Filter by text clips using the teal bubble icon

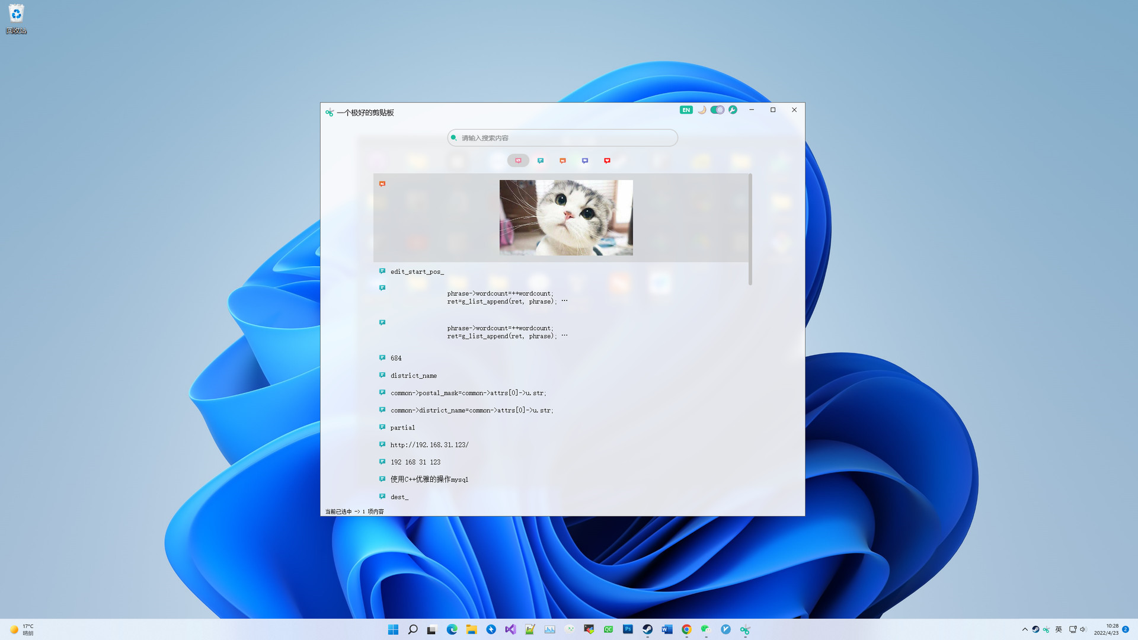pyautogui.click(x=541, y=161)
